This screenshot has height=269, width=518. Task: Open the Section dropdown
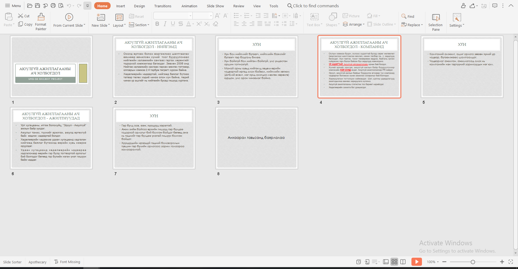point(139,25)
